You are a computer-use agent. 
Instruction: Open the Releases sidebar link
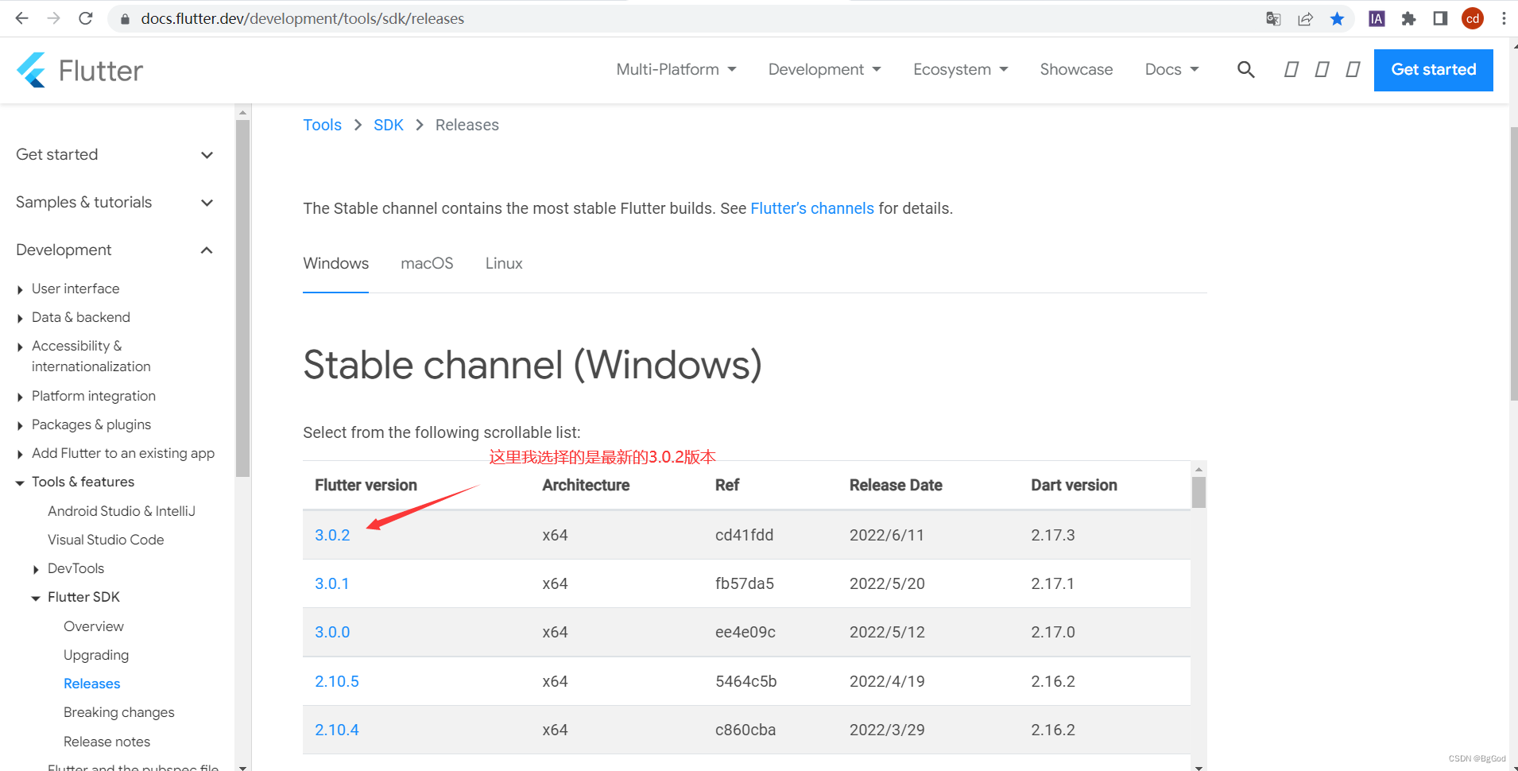pos(92,684)
